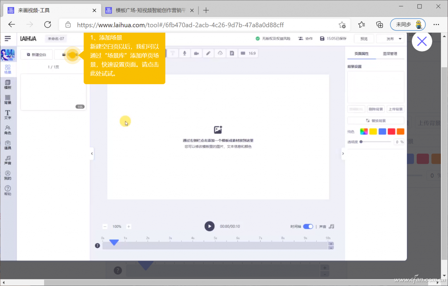Viewport: 448px width, 286px height.
Task: Open the rainbow custom color picker swatch
Action: 364,132
